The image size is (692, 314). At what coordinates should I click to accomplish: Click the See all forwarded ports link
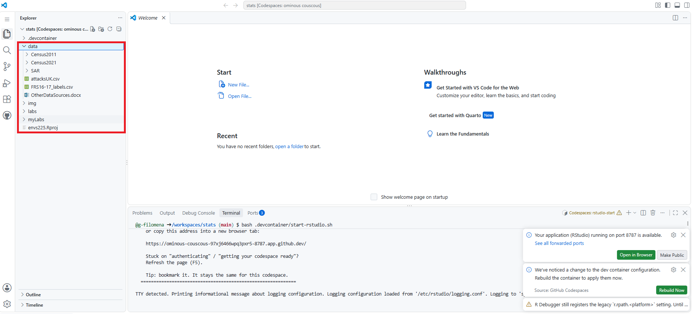559,243
